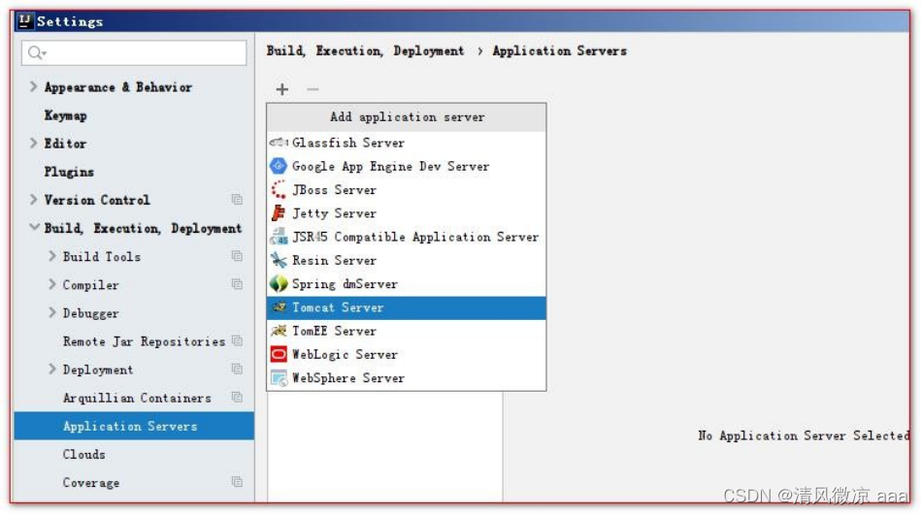Choose Google App Engine Dev Server
922x514 pixels.
tap(407, 166)
